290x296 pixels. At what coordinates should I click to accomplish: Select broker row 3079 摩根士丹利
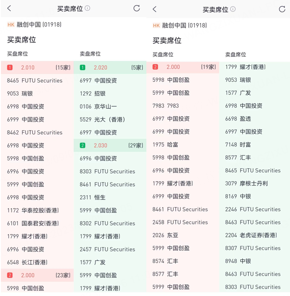(x=255, y=183)
